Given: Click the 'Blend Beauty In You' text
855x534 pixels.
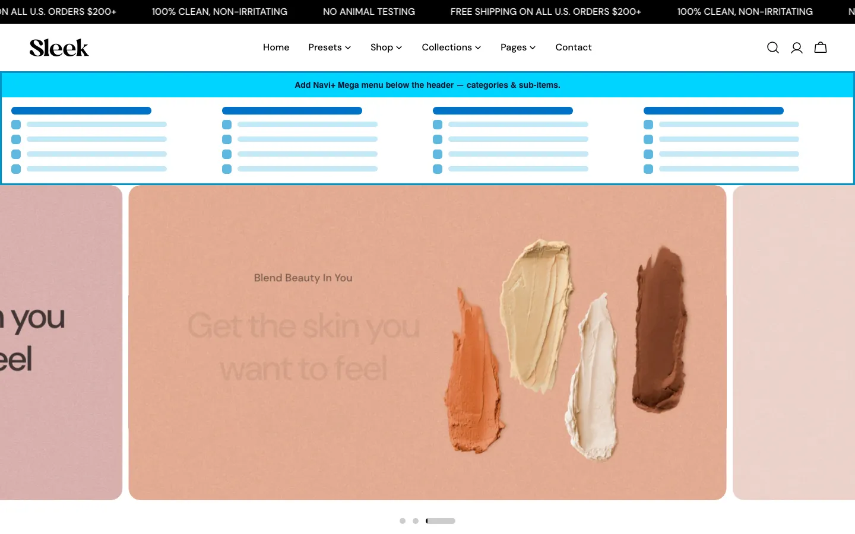Looking at the screenshot, I should 303,278.
